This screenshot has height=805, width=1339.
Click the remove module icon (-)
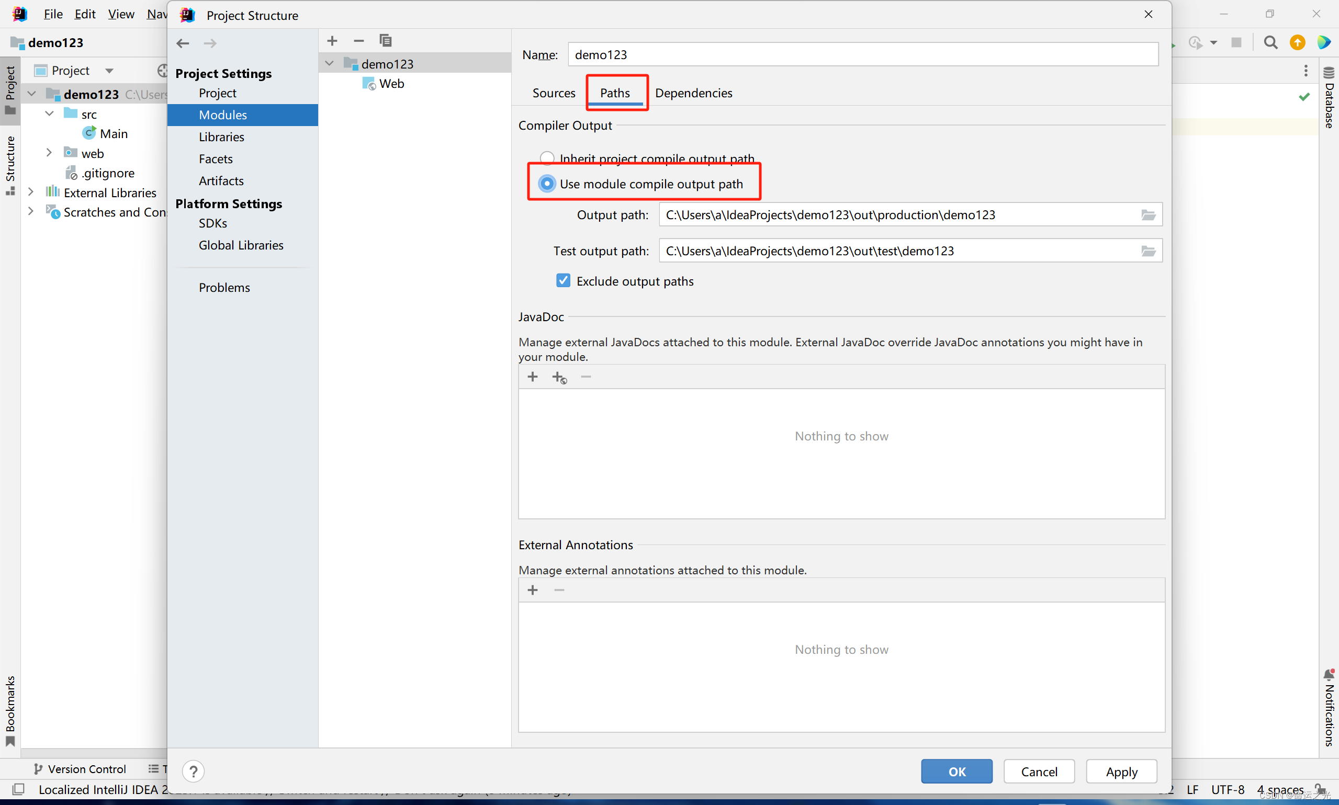point(358,40)
